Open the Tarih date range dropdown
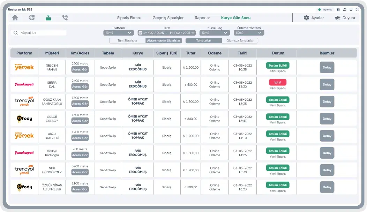 [x=167, y=33]
